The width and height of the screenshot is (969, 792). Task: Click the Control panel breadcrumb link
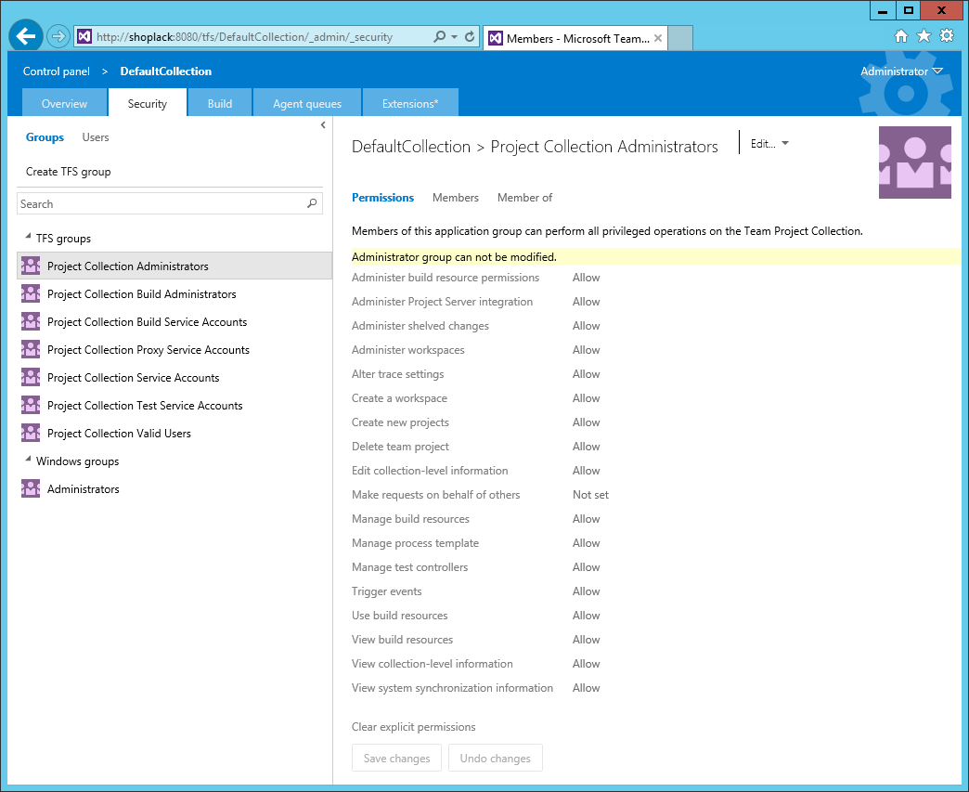[57, 71]
